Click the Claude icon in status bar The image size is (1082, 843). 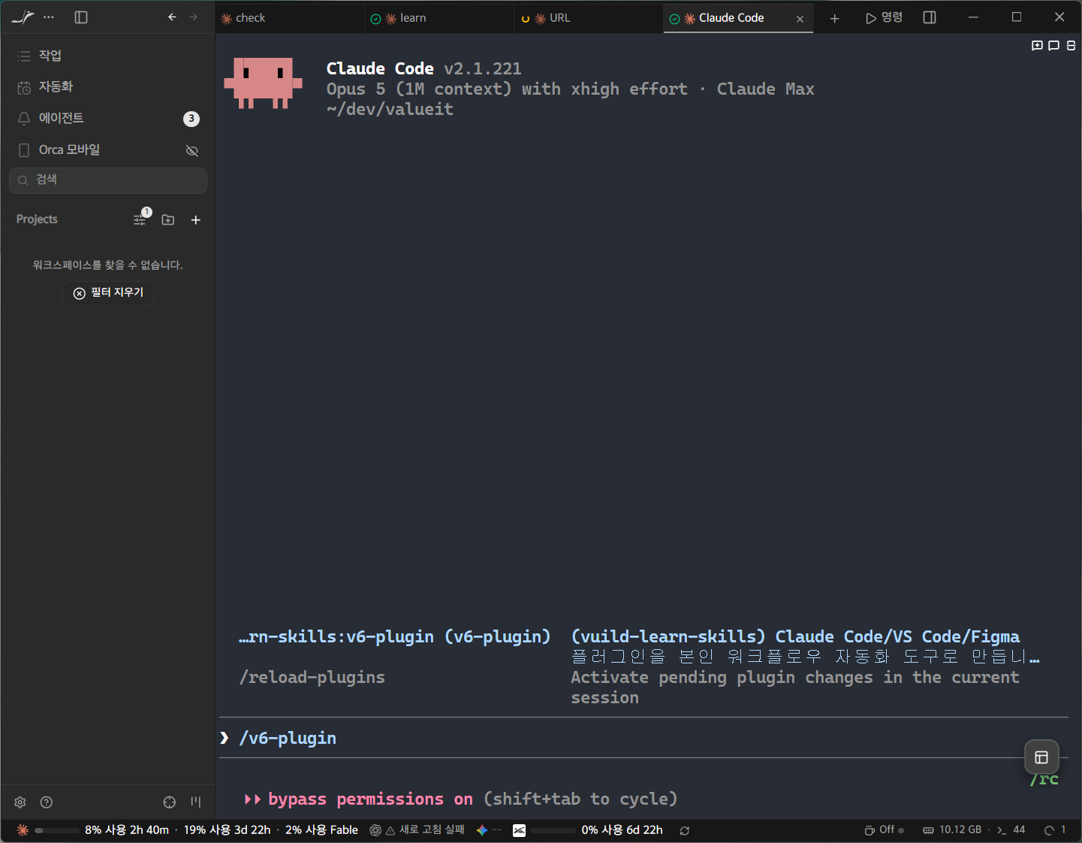tap(23, 830)
